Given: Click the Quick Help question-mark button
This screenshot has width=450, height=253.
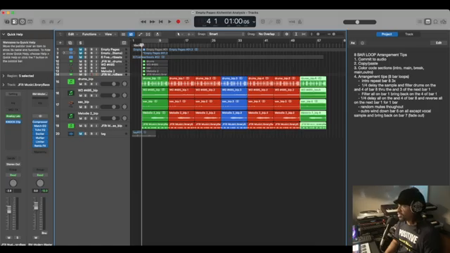Looking at the screenshot, I should [x=22, y=22].
